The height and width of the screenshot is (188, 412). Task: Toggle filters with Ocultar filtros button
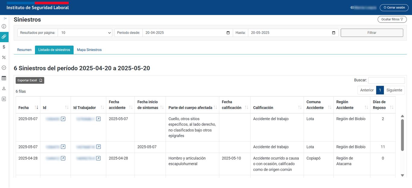click(392, 19)
